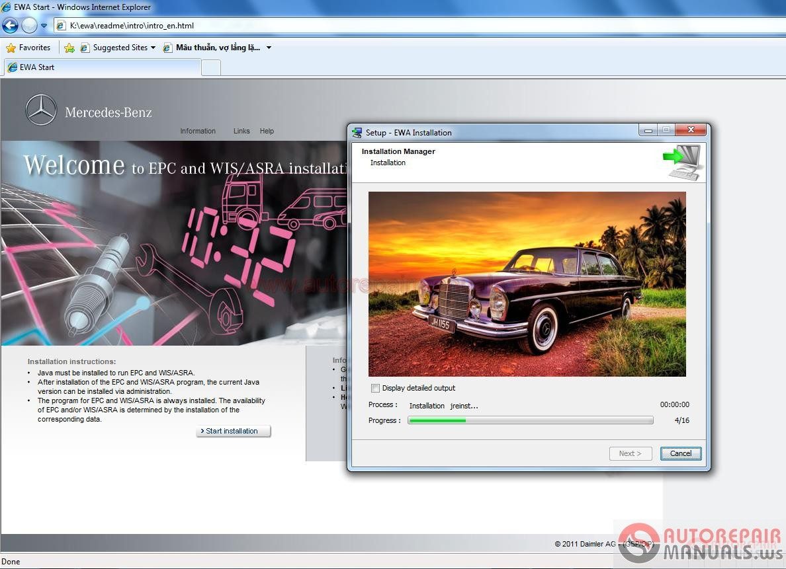Image resolution: width=786 pixels, height=569 pixels.
Task: Open the Favorites star button
Action: 28,48
